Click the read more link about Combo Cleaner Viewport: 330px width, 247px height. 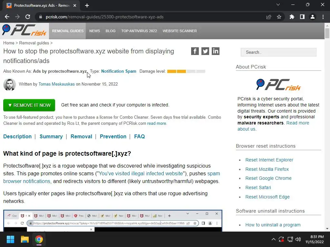point(157,123)
